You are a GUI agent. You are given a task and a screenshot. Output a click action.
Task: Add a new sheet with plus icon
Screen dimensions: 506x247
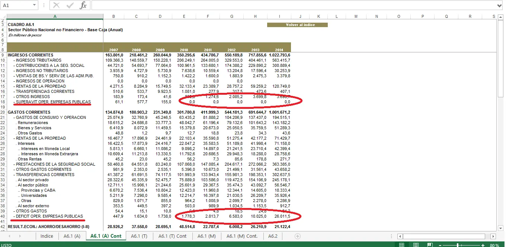pos(297,236)
